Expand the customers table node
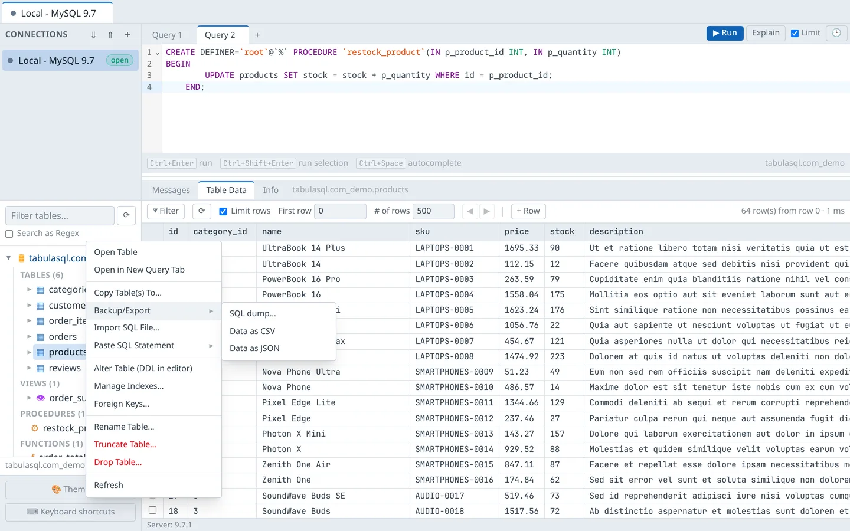This screenshot has height=531, width=850. (29, 306)
